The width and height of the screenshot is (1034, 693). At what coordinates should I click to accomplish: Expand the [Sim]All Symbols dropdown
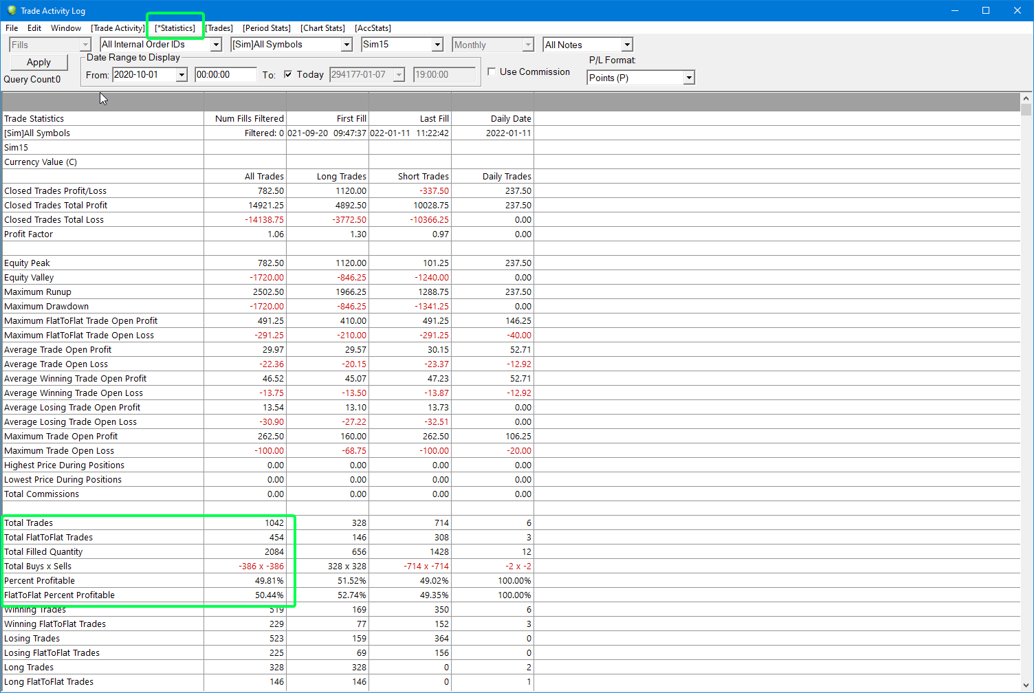[346, 45]
